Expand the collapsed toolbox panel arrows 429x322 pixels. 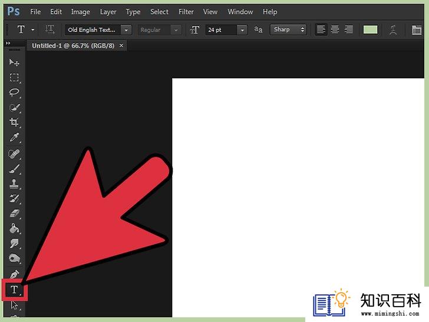click(x=8, y=43)
